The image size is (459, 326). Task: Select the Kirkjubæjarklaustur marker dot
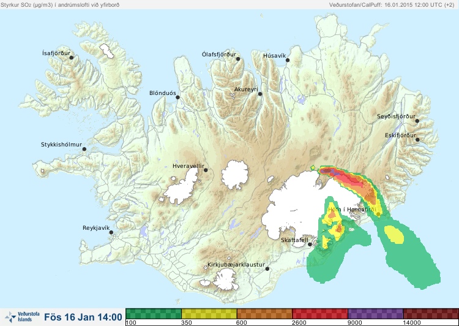[x=267, y=268]
